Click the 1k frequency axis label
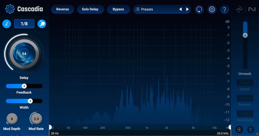259x136 pixels. (x=147, y=128)
